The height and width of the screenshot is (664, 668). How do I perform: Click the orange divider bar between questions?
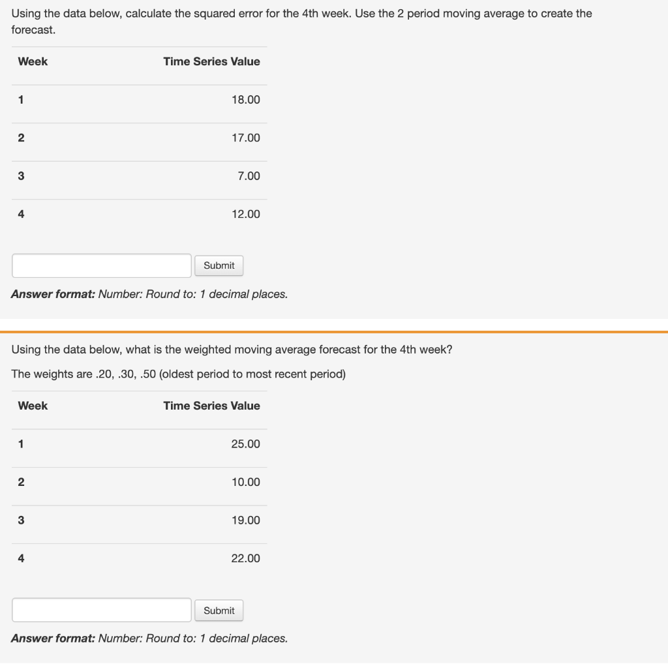pyautogui.click(x=334, y=333)
